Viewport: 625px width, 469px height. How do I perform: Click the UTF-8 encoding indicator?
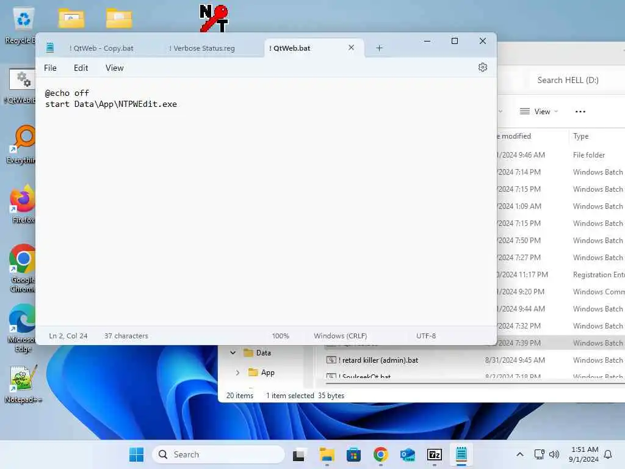(425, 336)
